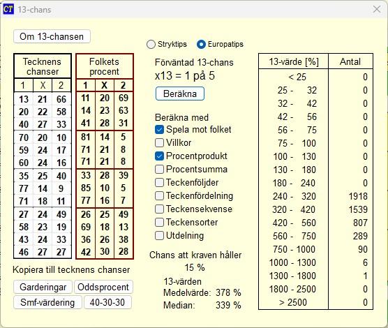This screenshot has width=388, height=328.
Task: Click the Folkets procent table header
Action: pyautogui.click(x=104, y=66)
